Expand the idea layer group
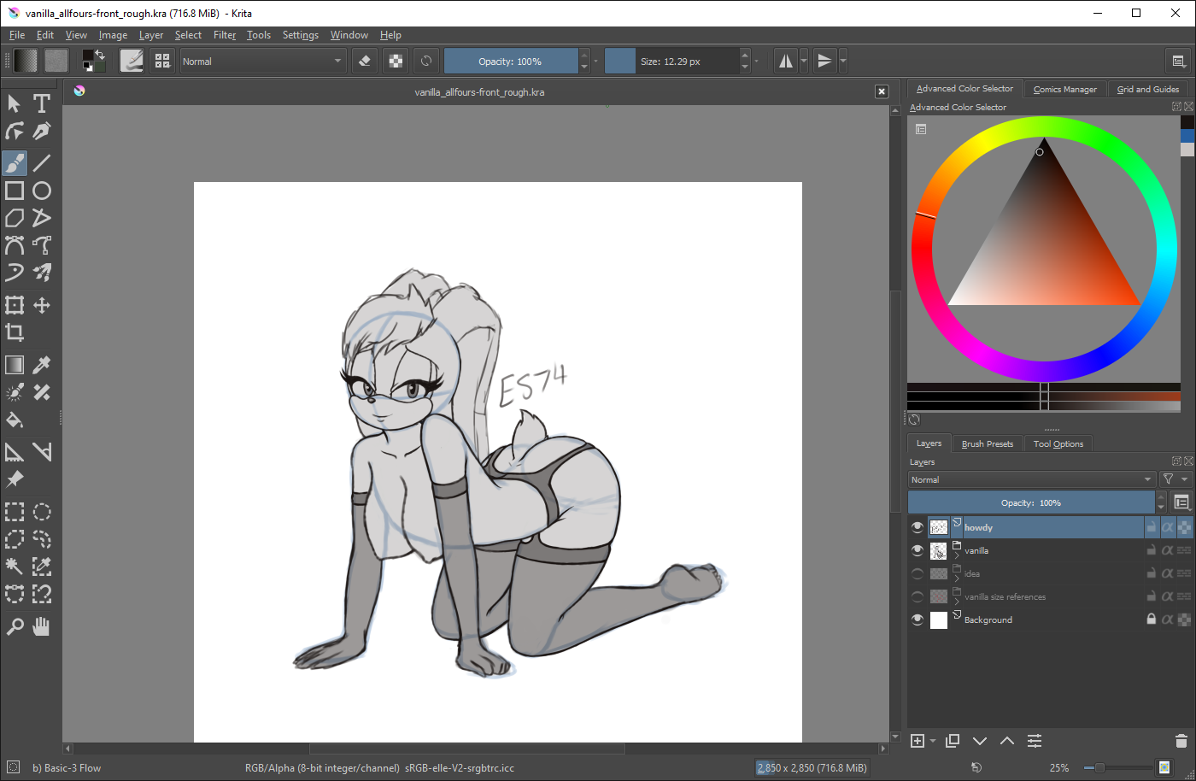The width and height of the screenshot is (1196, 781). [957, 578]
